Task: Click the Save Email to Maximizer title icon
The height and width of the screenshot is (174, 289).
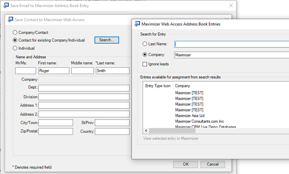Action: [x=6, y=6]
